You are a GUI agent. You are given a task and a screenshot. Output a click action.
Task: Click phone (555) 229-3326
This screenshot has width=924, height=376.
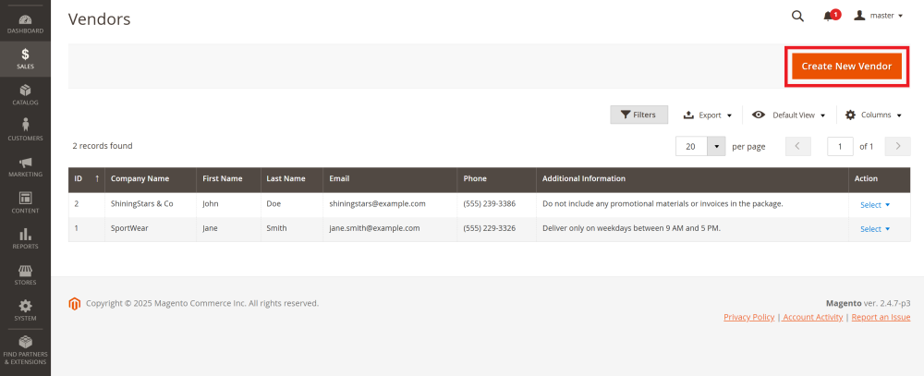489,228
